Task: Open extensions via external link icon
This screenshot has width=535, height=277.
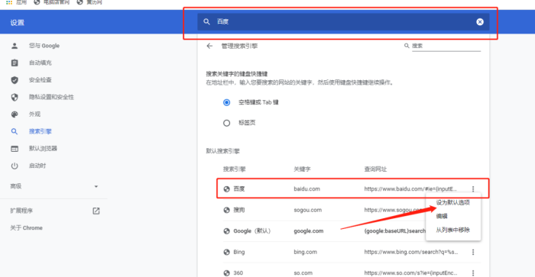Action: pos(96,211)
